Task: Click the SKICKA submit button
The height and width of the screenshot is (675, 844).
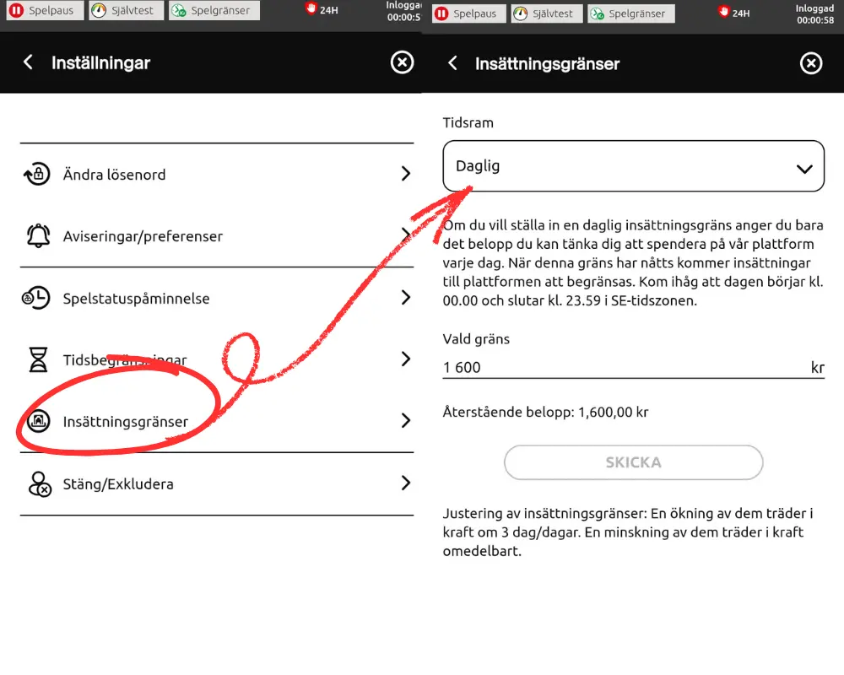Action: pos(633,462)
